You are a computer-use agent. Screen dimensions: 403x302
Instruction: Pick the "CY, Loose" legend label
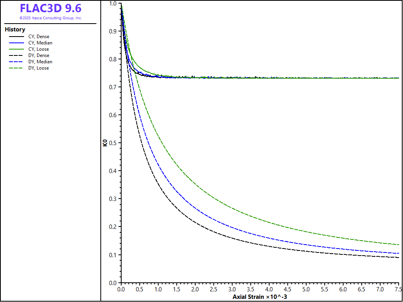39,49
